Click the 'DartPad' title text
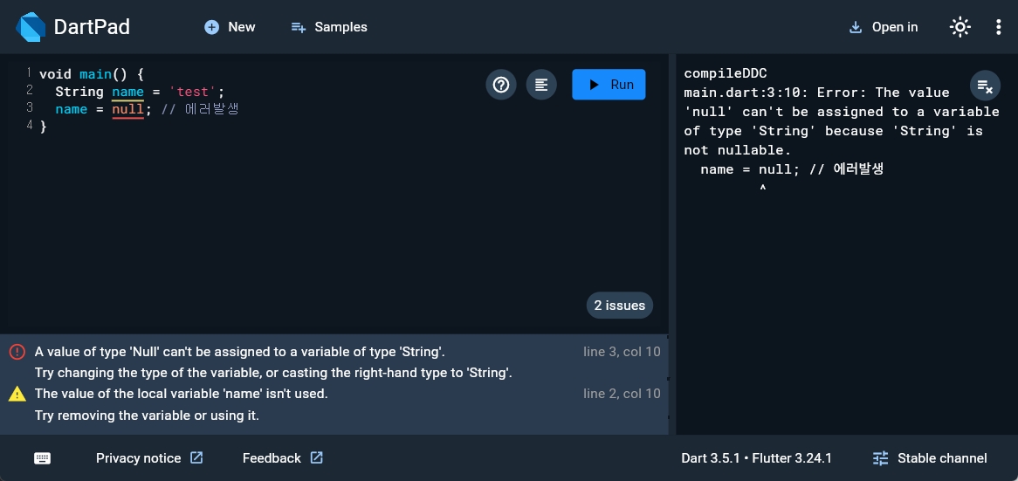1018x481 pixels. [92, 27]
